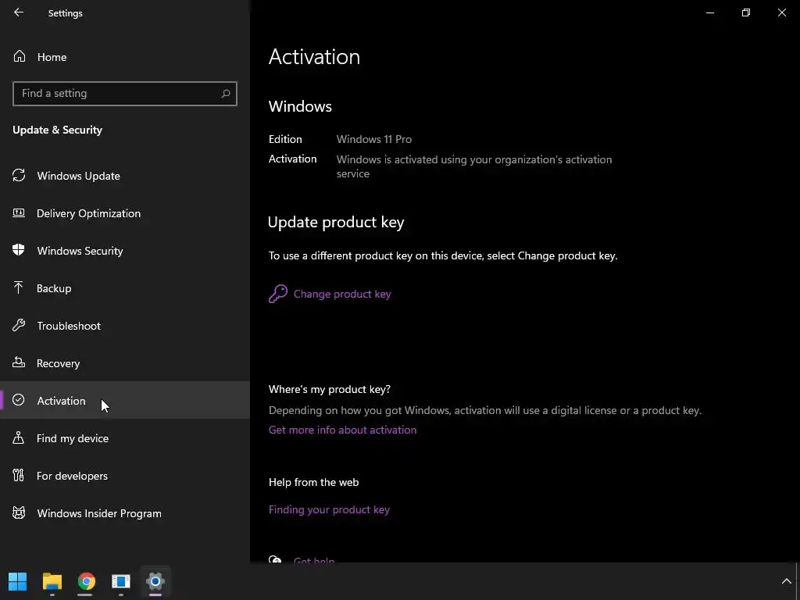Click the Settings gear taskbar icon
This screenshot has height=600, width=800.
pos(155,580)
